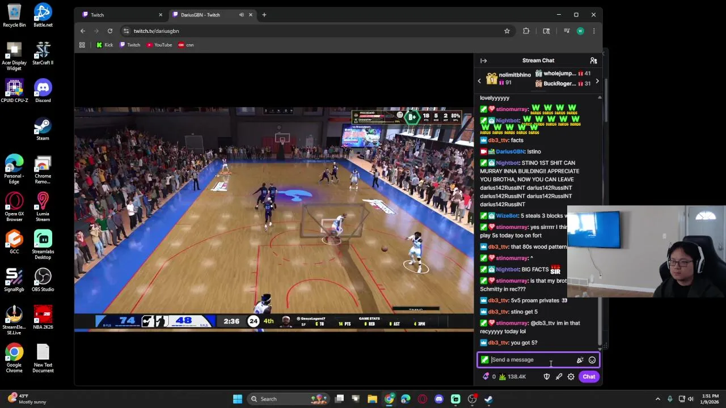This screenshot has width=726, height=408.
Task: Open the YouTube bookmark
Action: pos(159,45)
